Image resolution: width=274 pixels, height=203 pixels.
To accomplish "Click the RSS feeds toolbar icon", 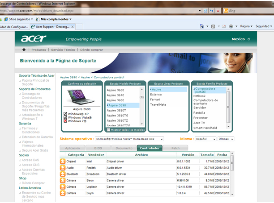I will coord(213,26).
